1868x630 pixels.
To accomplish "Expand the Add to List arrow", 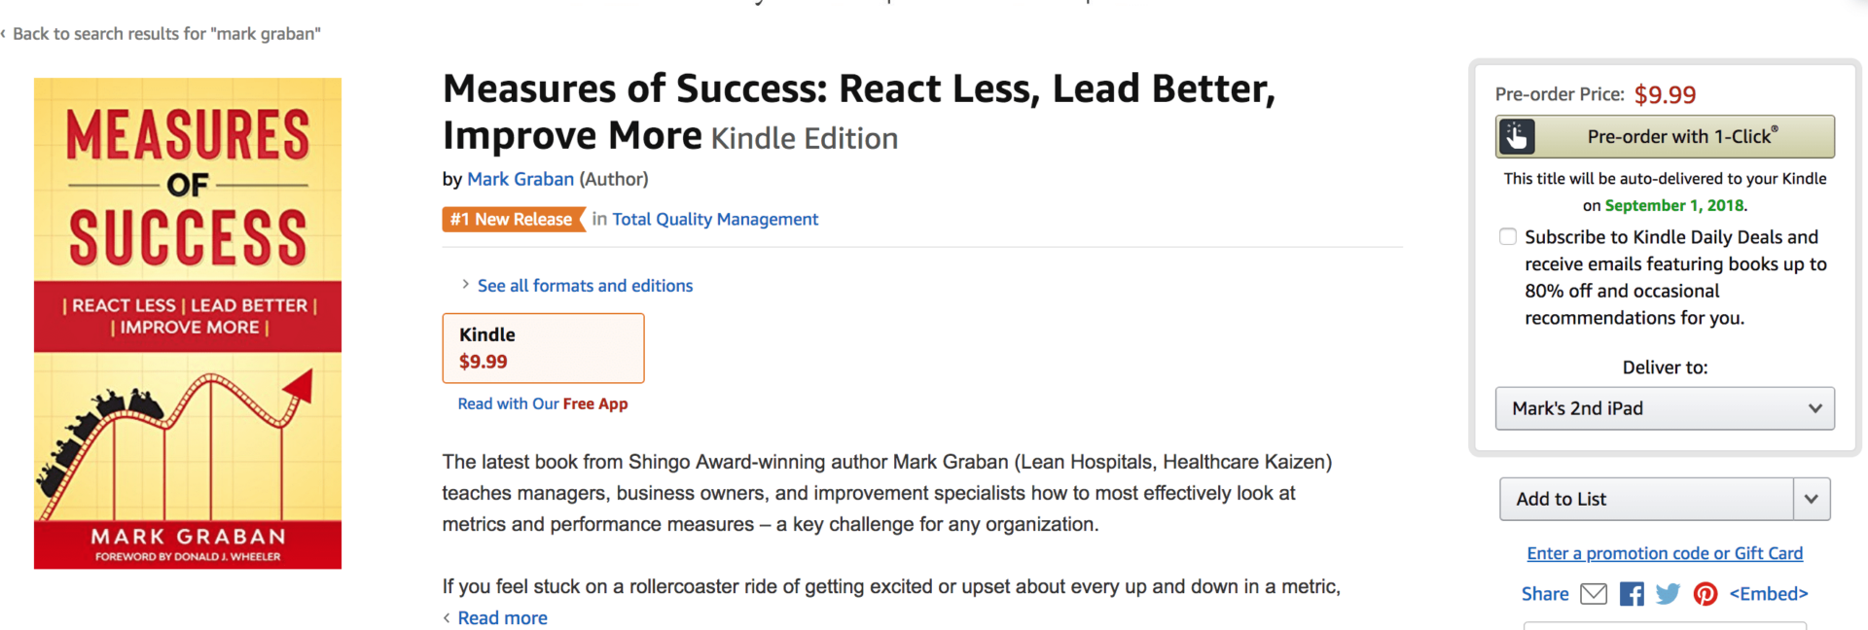I will point(1812,499).
